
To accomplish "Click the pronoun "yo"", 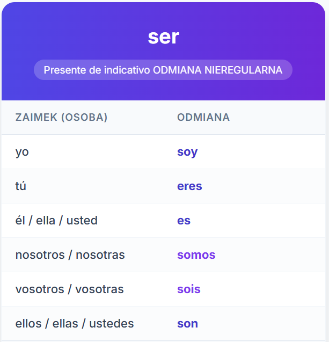I will pyautogui.click(x=22, y=152).
